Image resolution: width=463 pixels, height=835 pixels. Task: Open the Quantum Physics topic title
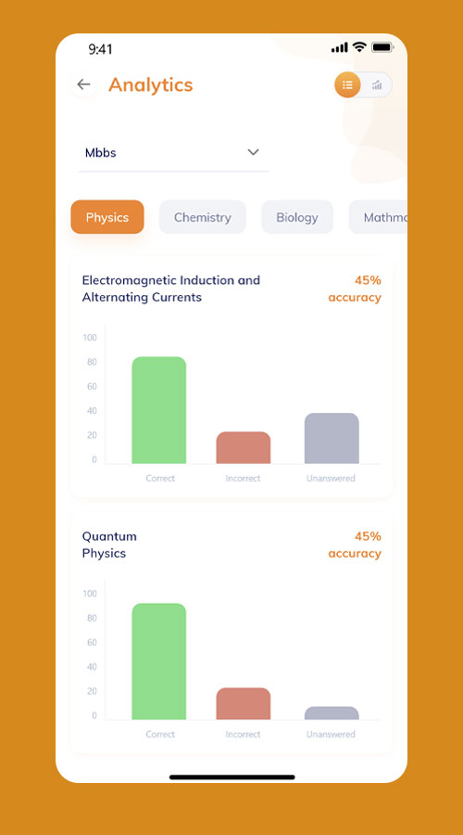pyautogui.click(x=109, y=545)
